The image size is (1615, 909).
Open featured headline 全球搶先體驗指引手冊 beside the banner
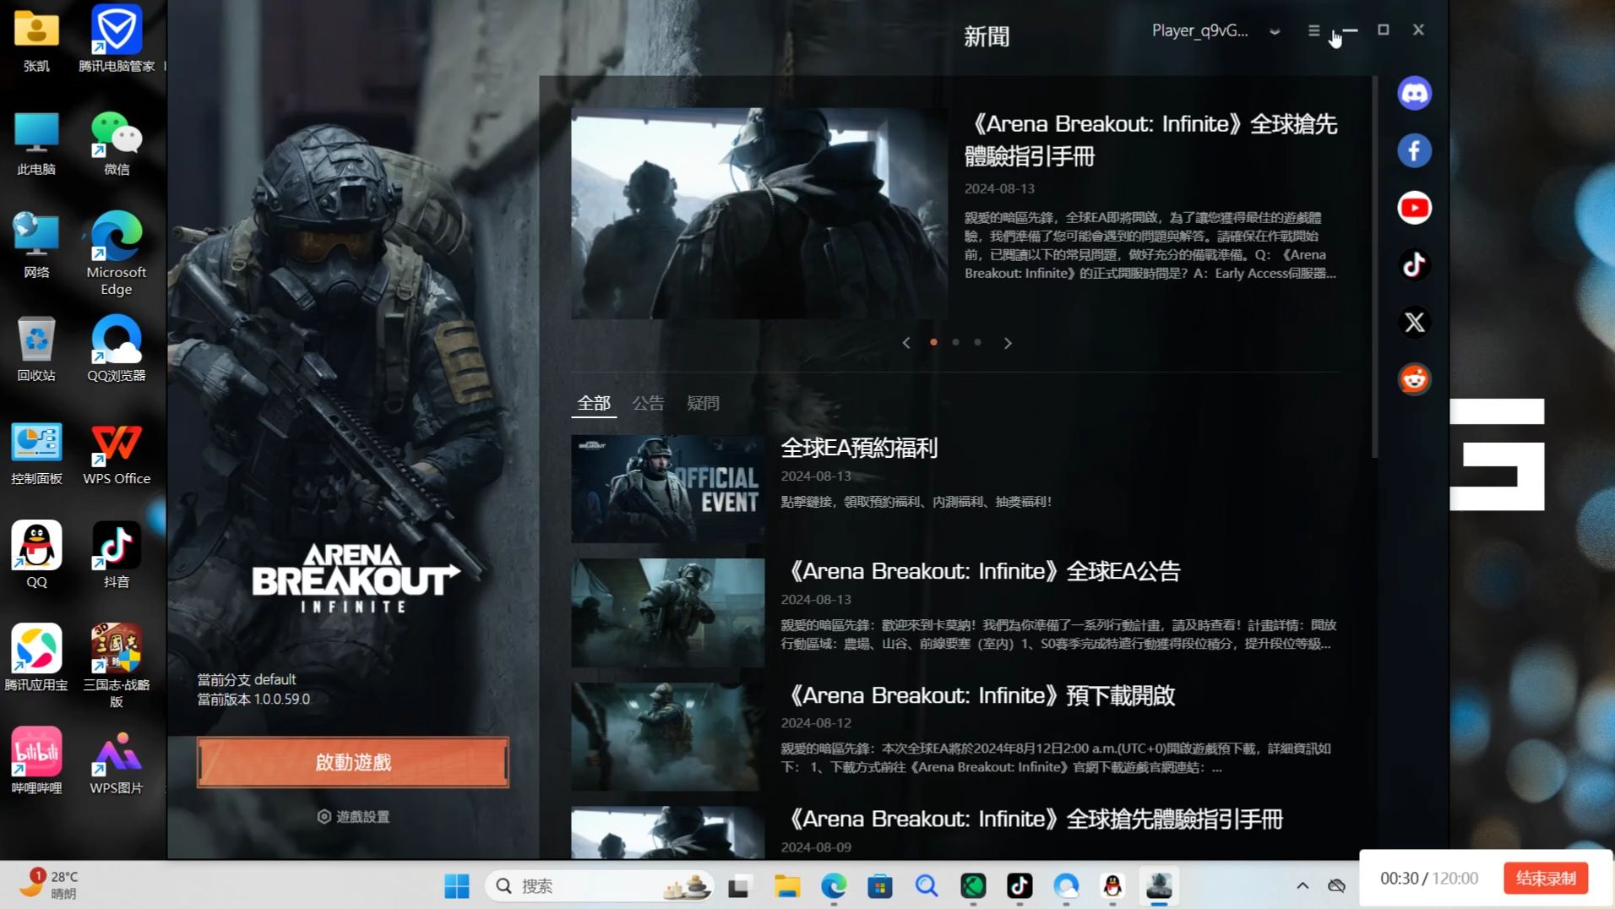(x=1151, y=139)
